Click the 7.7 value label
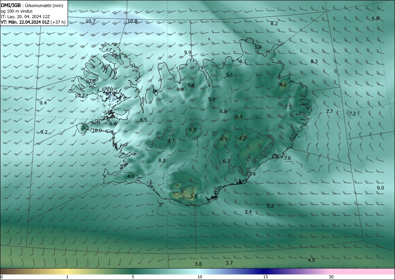395x280 pixels. 329,111
